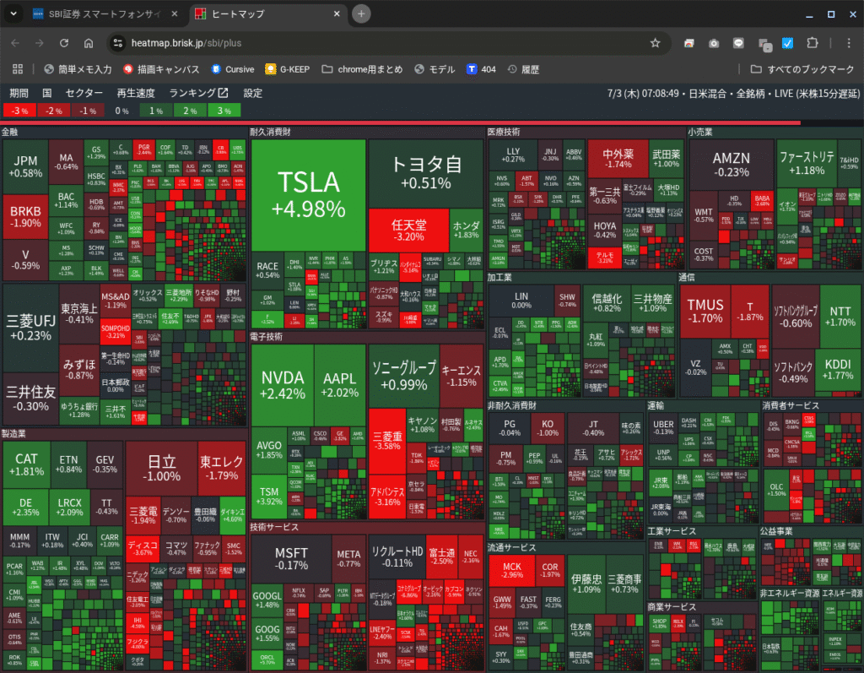Screen dimensions: 864x673
Task: Click the MCK -2.96% tile
Action: 512,570
